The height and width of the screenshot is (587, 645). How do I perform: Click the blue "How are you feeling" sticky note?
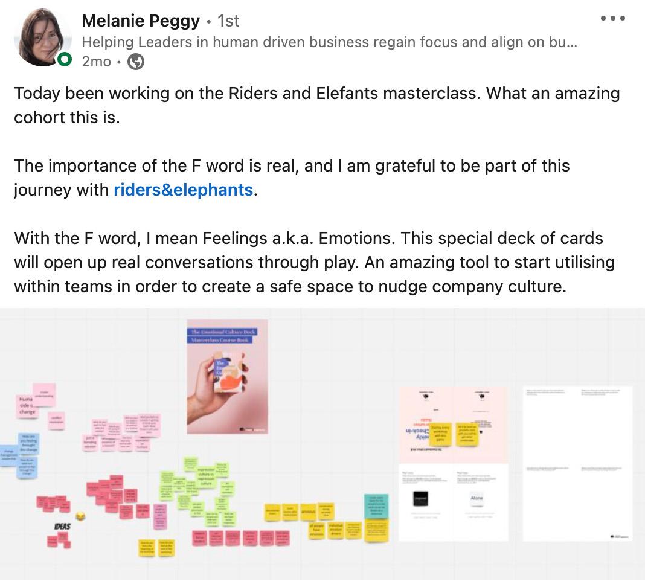pyautogui.click(x=28, y=444)
